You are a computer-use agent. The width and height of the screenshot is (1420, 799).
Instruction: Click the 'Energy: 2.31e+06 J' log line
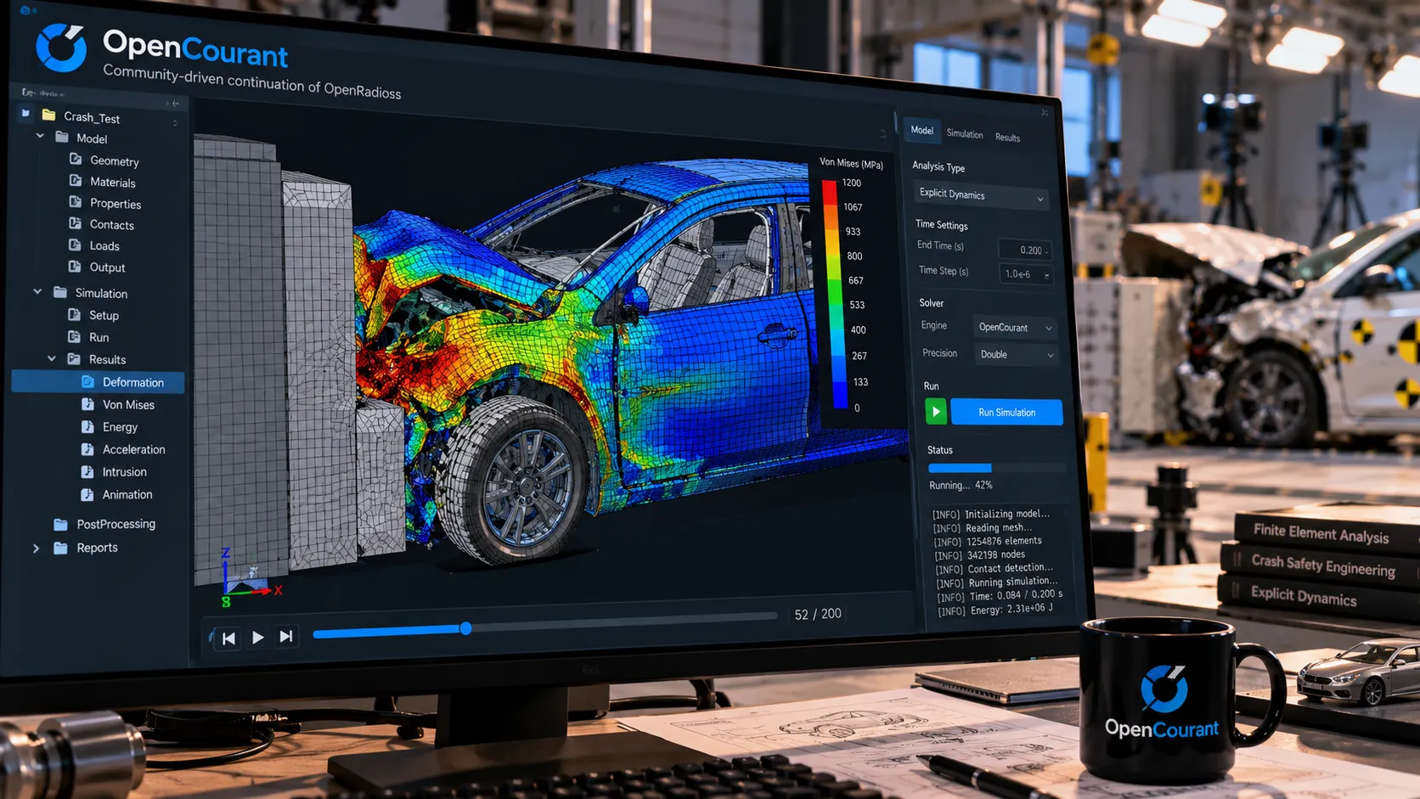(995, 610)
